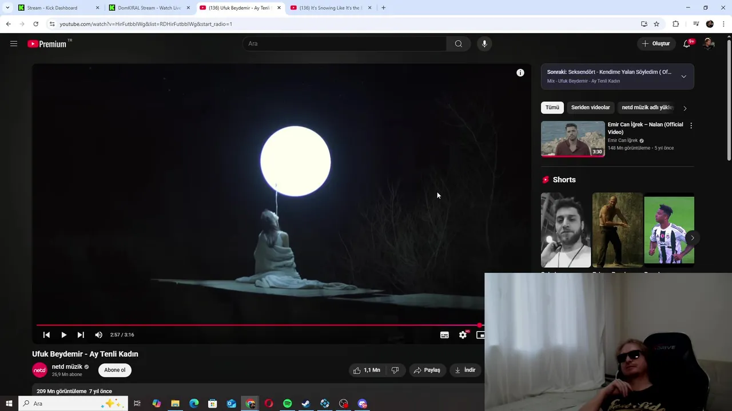Viewport: 732px width, 411px height.
Task: Open player settings gear
Action: pyautogui.click(x=463, y=335)
